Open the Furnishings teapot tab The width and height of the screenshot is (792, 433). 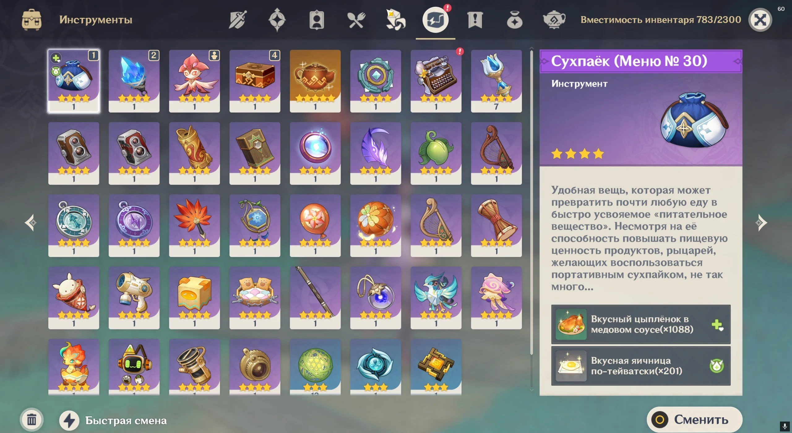(x=554, y=20)
